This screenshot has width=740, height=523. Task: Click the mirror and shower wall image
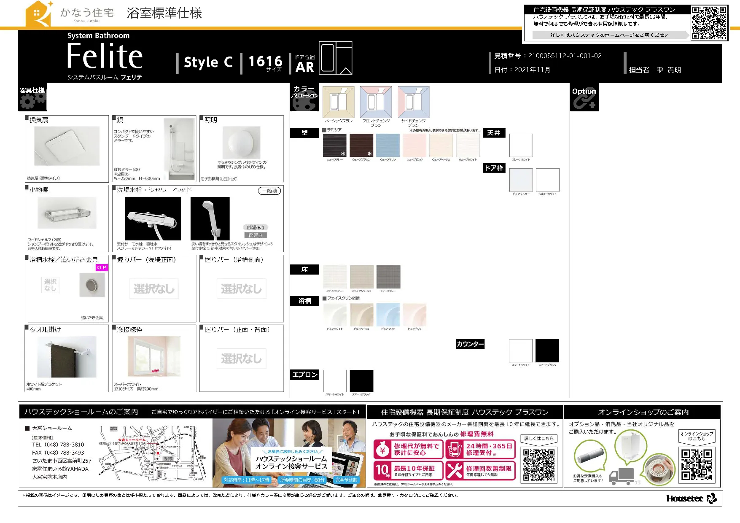point(180,149)
